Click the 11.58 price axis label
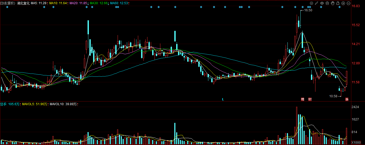365x145 pixels. click(356, 82)
